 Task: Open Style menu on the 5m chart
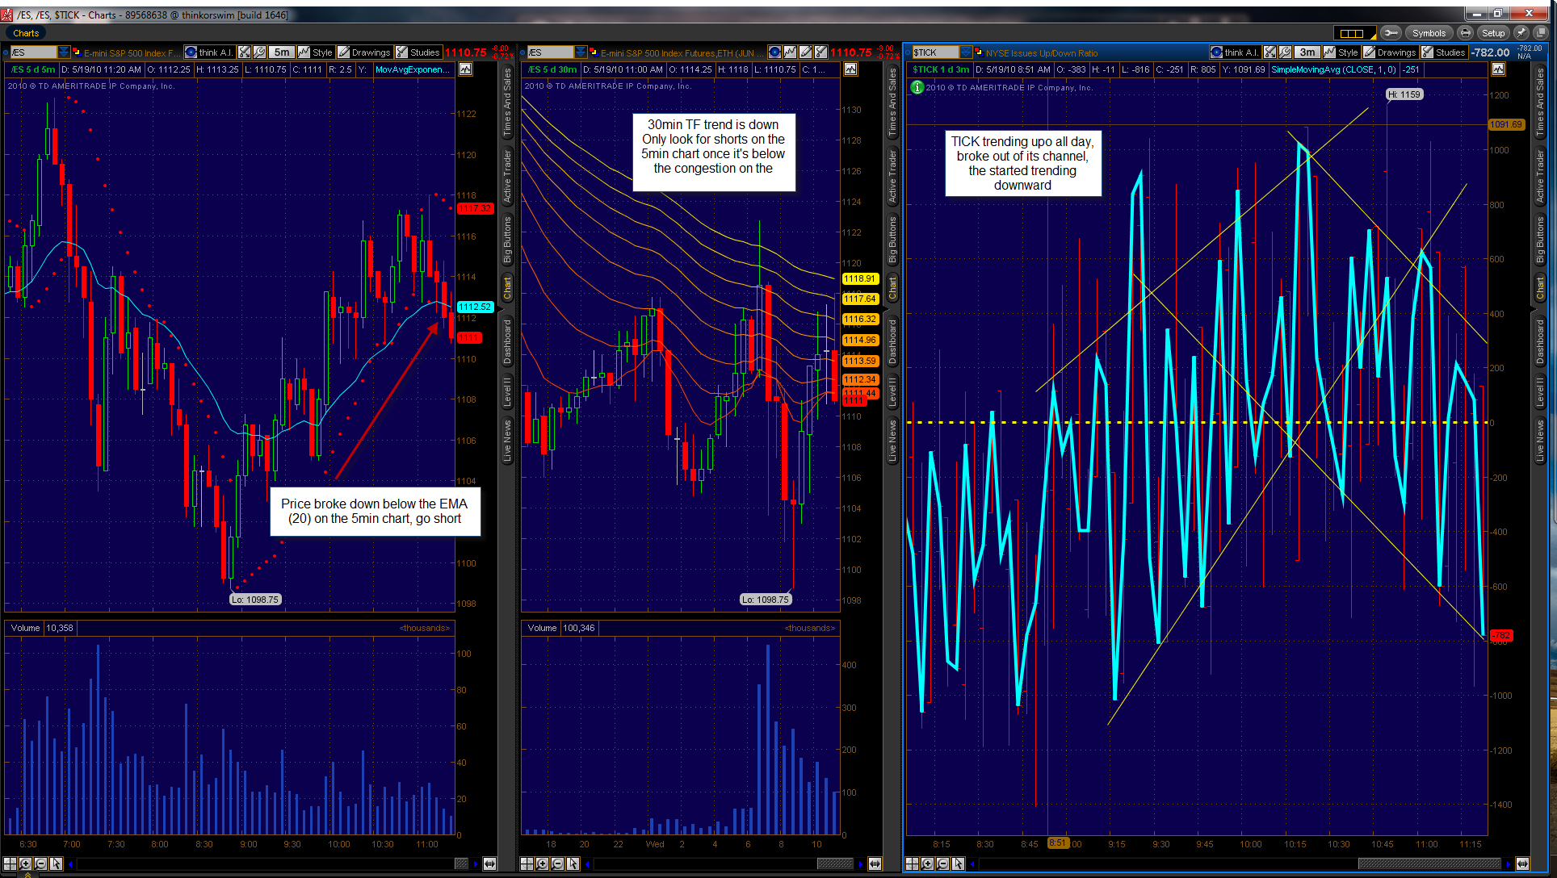click(x=316, y=52)
